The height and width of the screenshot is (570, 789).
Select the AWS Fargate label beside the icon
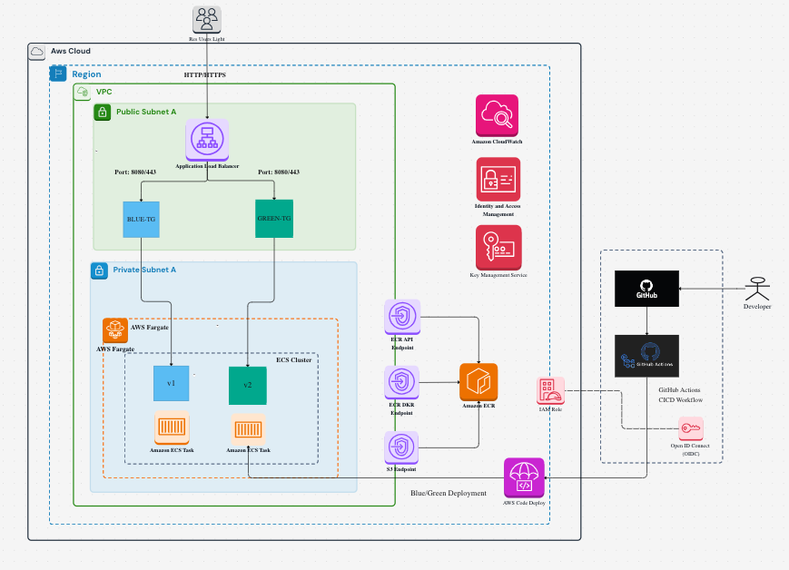(x=150, y=328)
